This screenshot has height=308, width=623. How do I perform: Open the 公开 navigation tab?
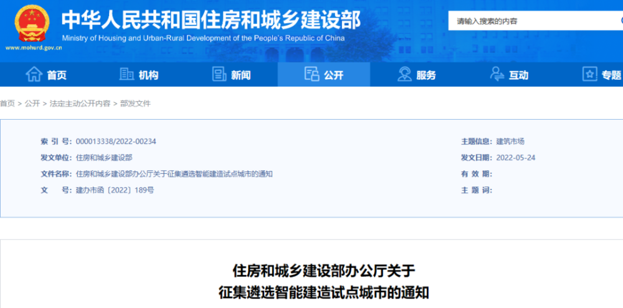(x=324, y=74)
